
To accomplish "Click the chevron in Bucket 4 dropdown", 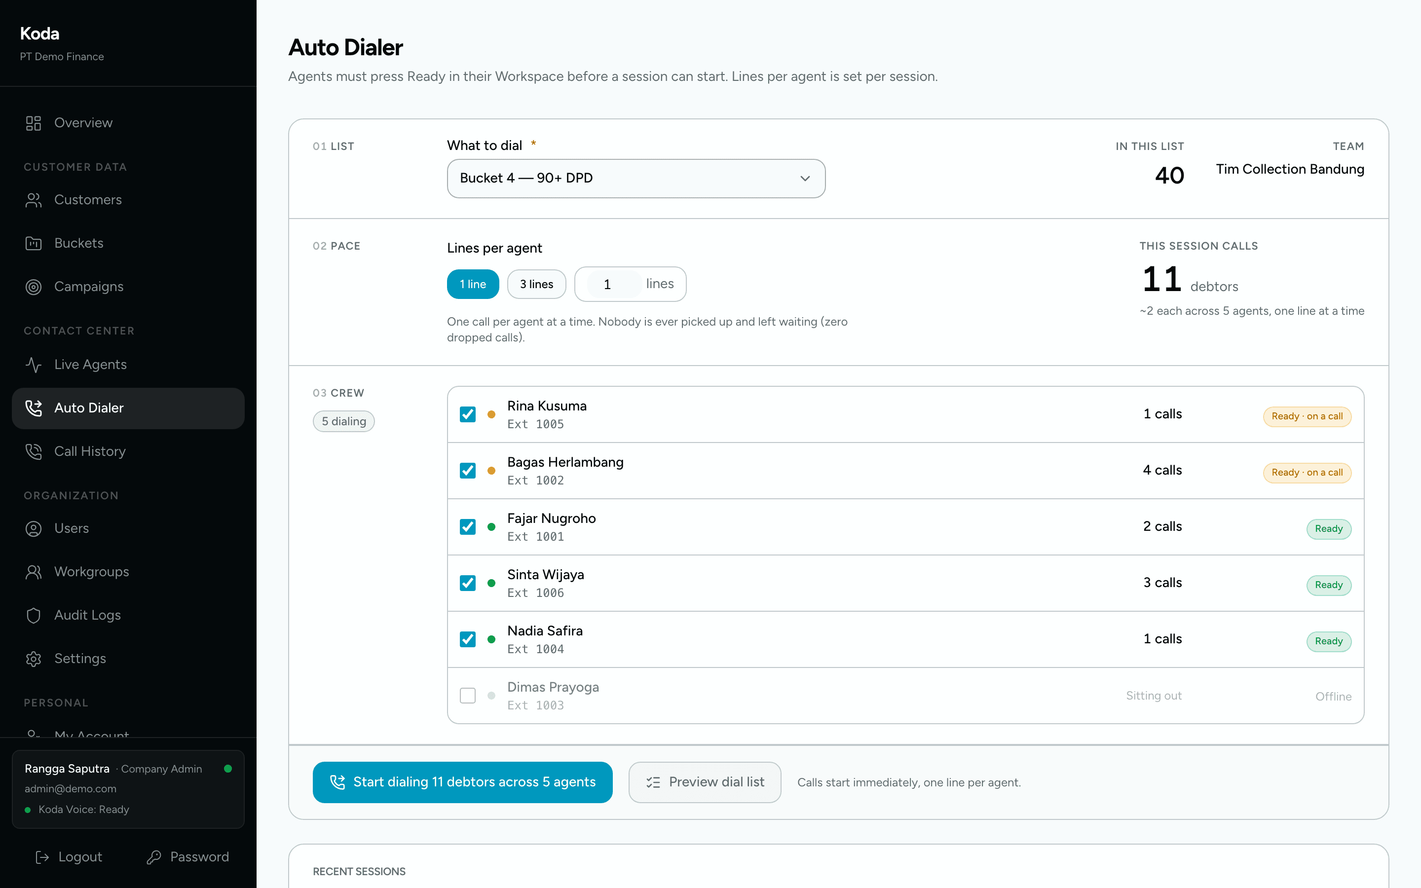I will (805, 179).
